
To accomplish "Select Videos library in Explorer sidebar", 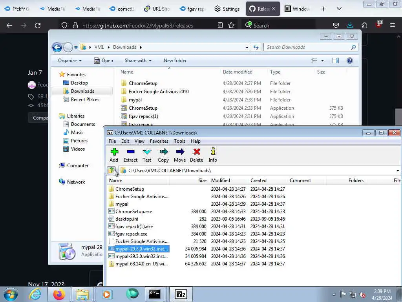I will pyautogui.click(x=78, y=149).
